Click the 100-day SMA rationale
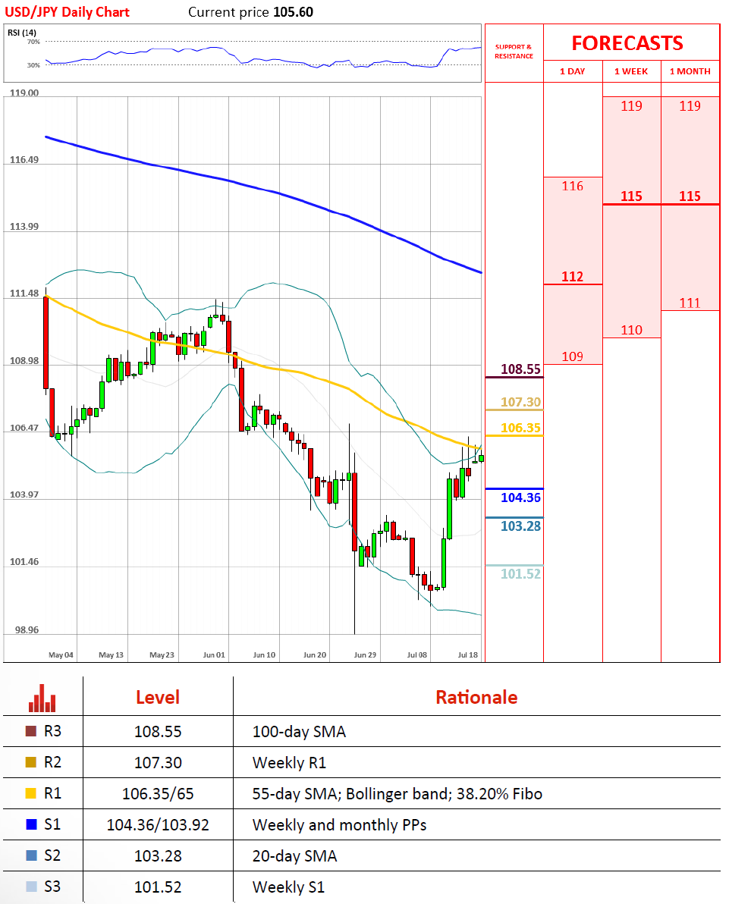The width and height of the screenshot is (729, 904). (x=300, y=732)
